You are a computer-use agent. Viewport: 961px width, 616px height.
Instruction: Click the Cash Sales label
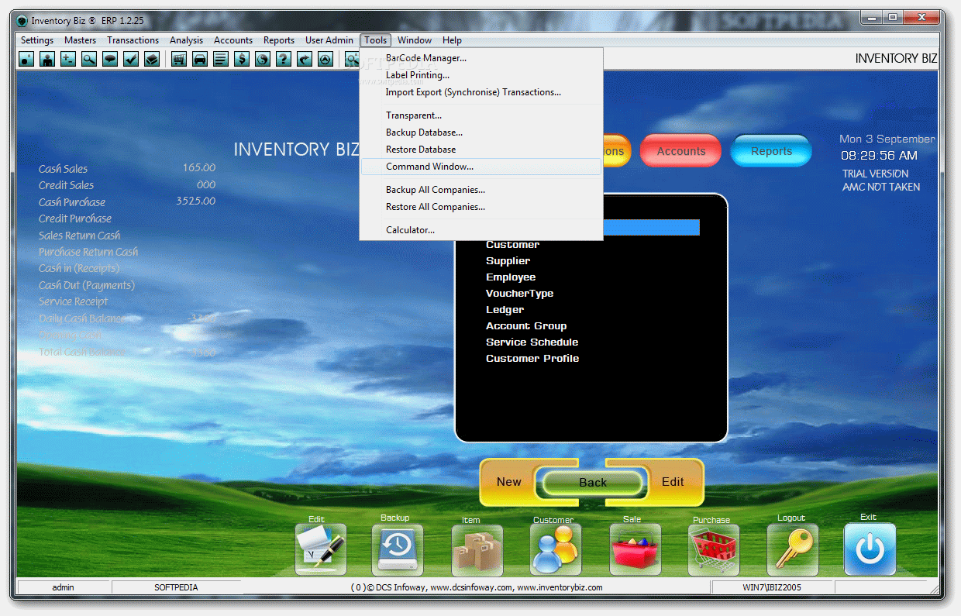click(63, 169)
